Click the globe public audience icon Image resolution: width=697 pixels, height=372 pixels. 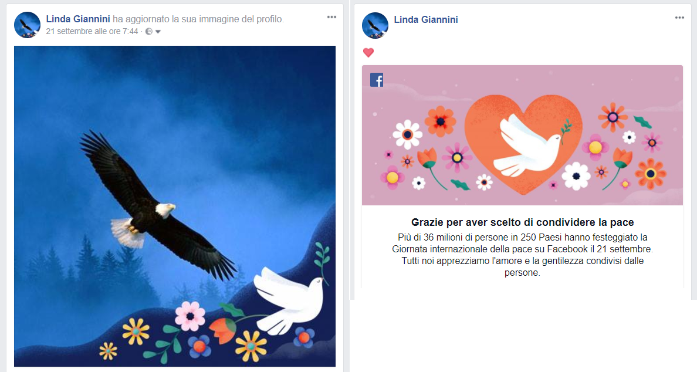click(149, 32)
